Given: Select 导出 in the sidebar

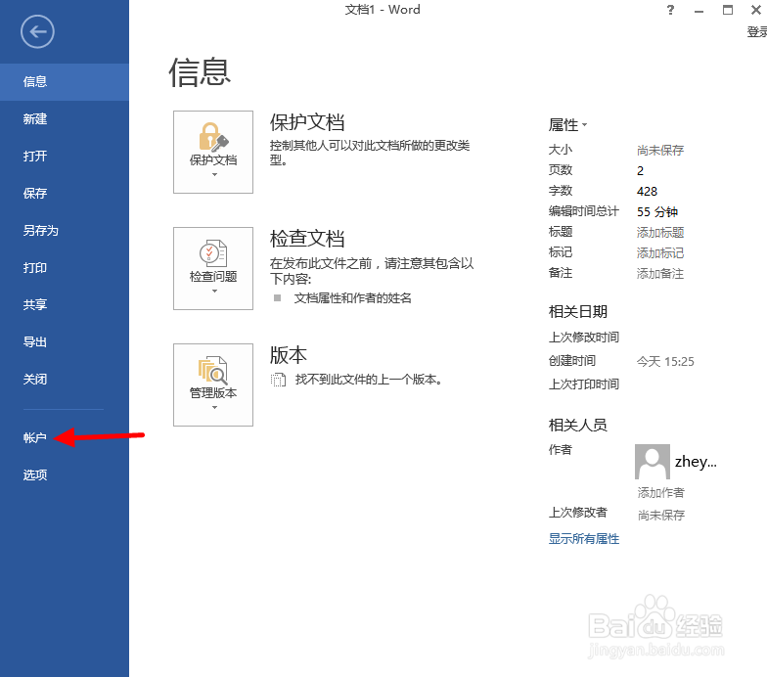Looking at the screenshot, I should tap(65, 342).
